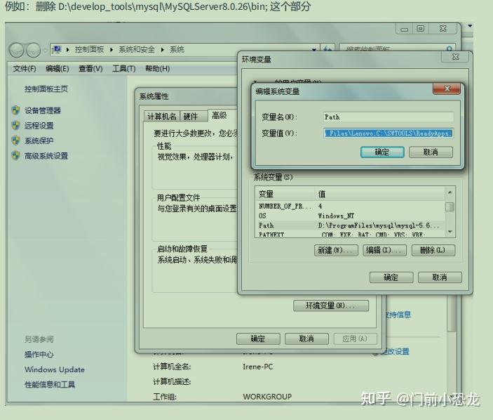Viewport: 493px width, 420px height.
Task: Open the 帮助(H) menu
Action: [x=158, y=69]
